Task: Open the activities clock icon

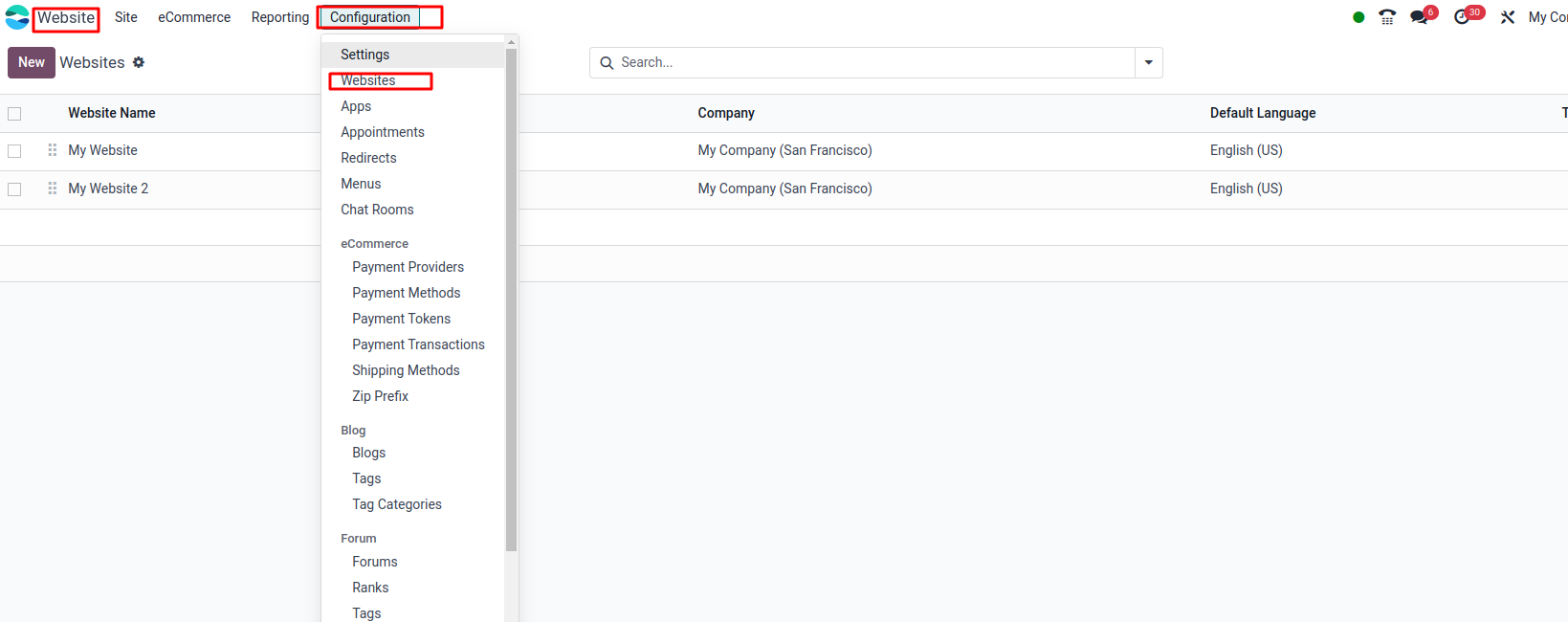Action: pyautogui.click(x=1462, y=17)
